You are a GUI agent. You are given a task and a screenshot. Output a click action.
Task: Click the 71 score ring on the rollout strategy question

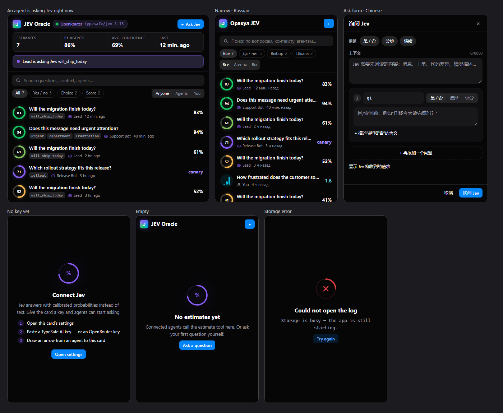pyautogui.click(x=19, y=172)
